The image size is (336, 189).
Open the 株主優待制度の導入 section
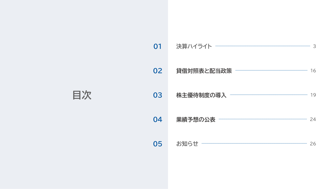201,95
